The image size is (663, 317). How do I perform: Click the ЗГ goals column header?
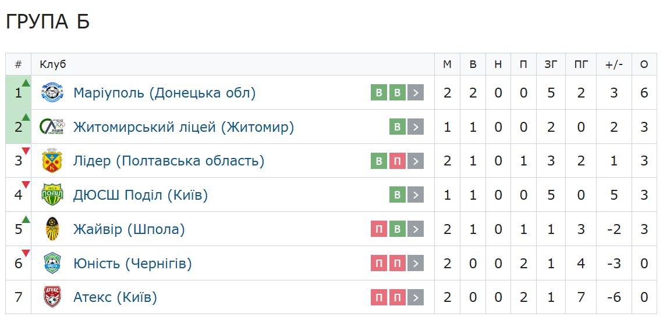point(551,64)
